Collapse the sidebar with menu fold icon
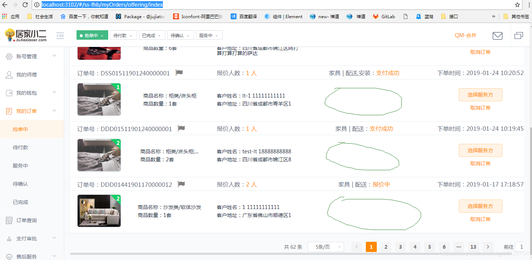The width and height of the screenshot is (532, 260). [60, 36]
